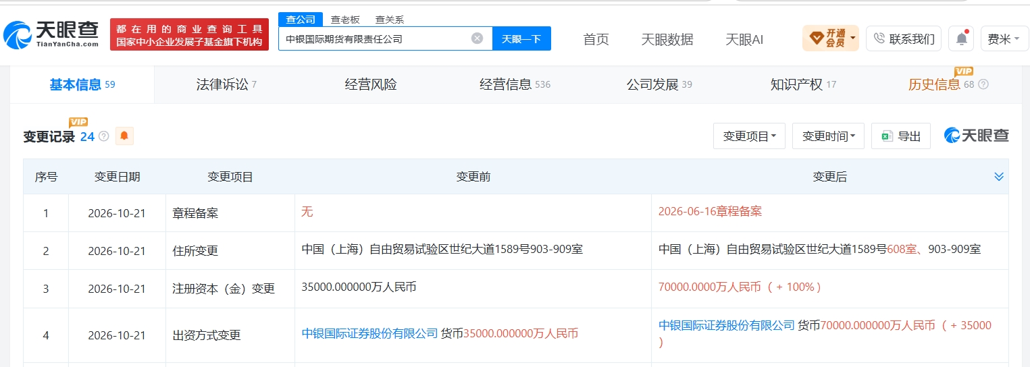Open 天眼数据 in the top navigation

point(667,39)
